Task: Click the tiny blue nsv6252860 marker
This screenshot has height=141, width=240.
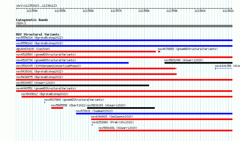Action: click(92, 125)
